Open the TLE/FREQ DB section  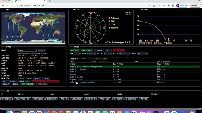click(x=22, y=99)
